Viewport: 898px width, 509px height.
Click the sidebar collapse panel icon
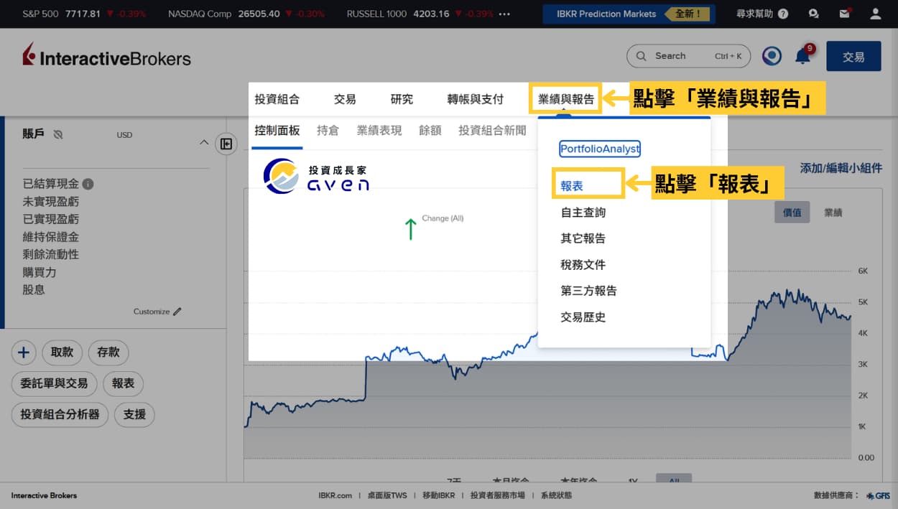(226, 144)
